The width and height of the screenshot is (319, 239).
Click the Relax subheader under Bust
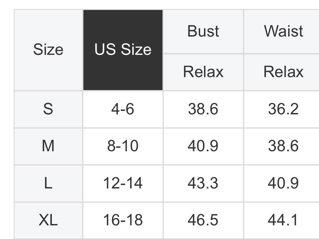[x=203, y=72]
